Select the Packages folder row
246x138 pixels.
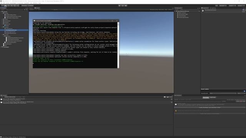point(14,47)
